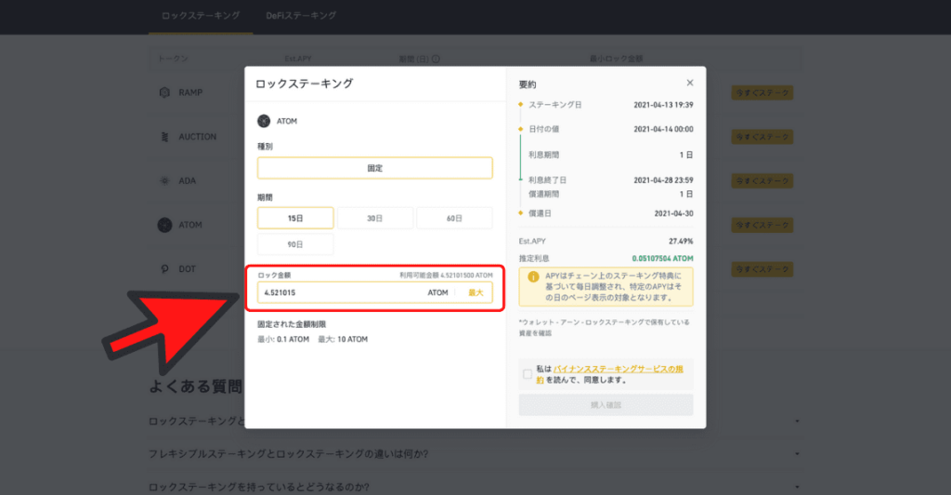Open the バイナンスステーキングサービスの規約 link
This screenshot has width=951, height=495.
point(618,369)
